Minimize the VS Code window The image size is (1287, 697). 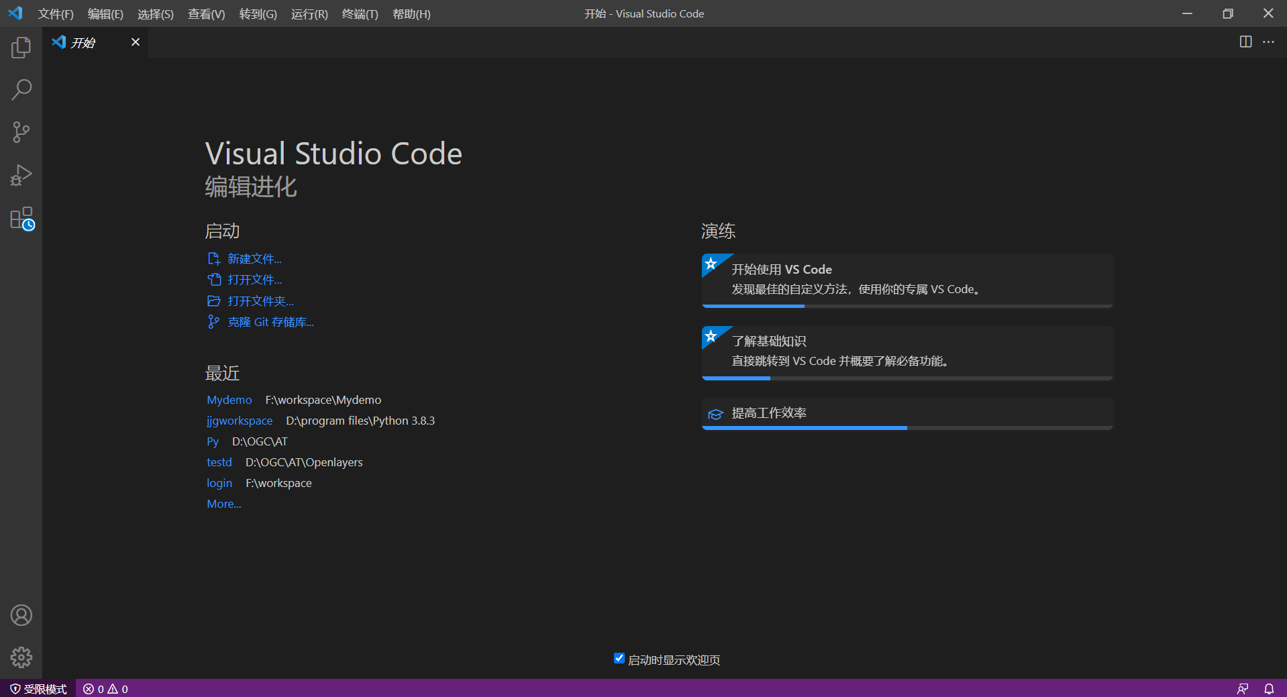pos(1187,13)
